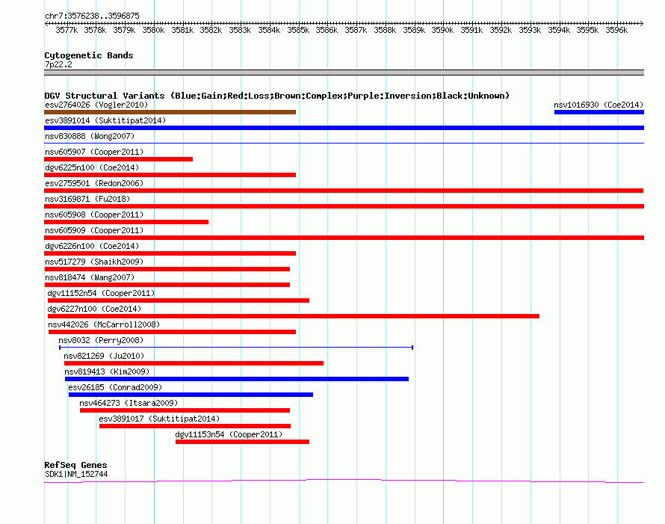Click the esv2759501 (Redon2006) label
This screenshot has height=524, width=665.
click(x=94, y=183)
